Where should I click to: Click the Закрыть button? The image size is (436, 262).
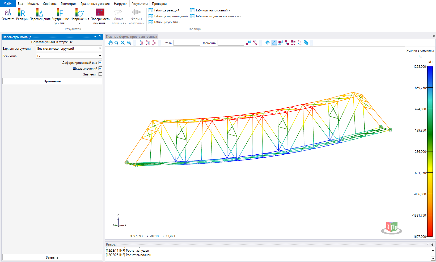click(x=52, y=257)
